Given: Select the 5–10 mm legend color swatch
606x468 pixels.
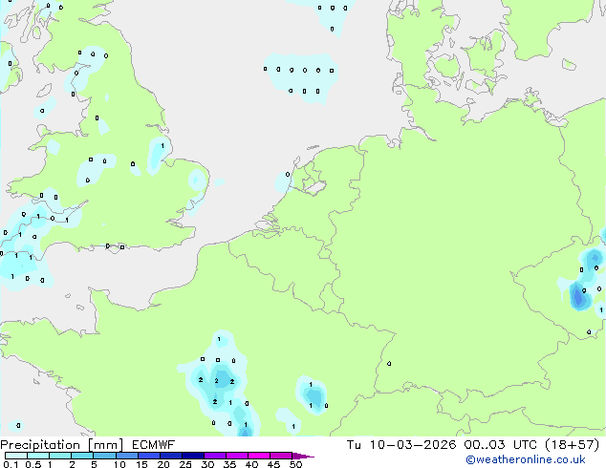Looking at the screenshot, I should coord(105,456).
